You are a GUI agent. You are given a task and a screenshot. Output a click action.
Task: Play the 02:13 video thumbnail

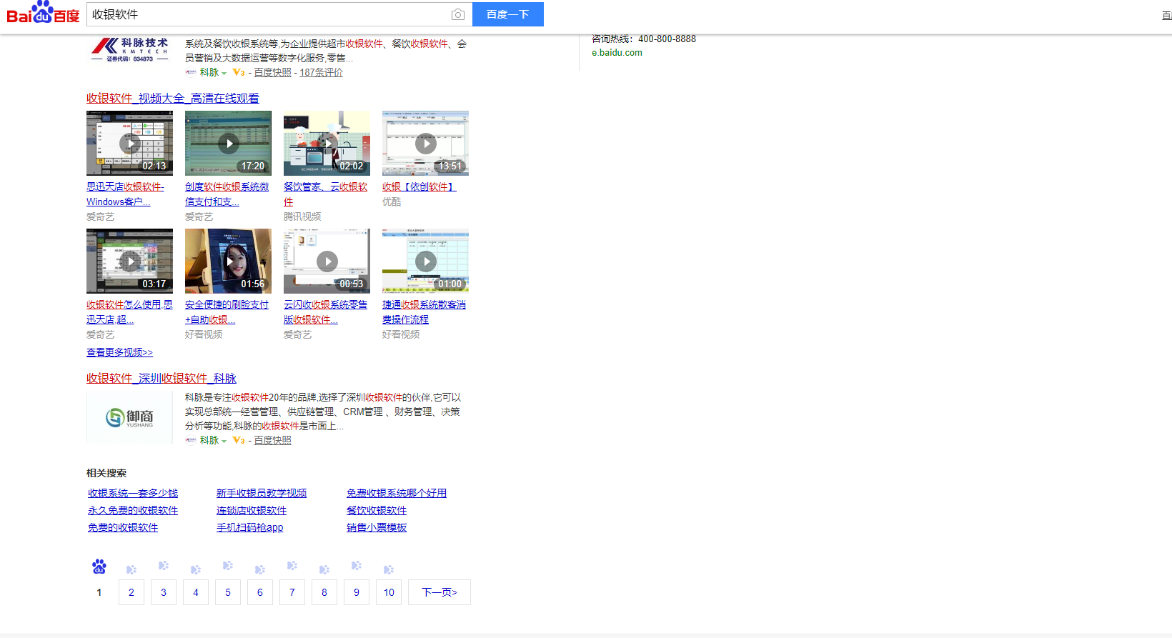pyautogui.click(x=129, y=143)
